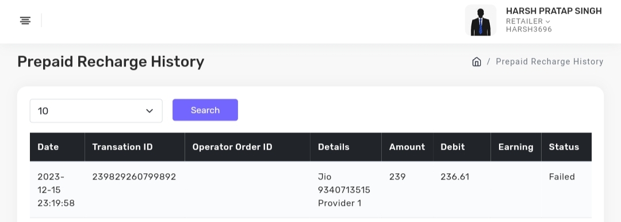Click the home icon in breadcrumb
This screenshot has width=621, height=222.
[x=477, y=61]
